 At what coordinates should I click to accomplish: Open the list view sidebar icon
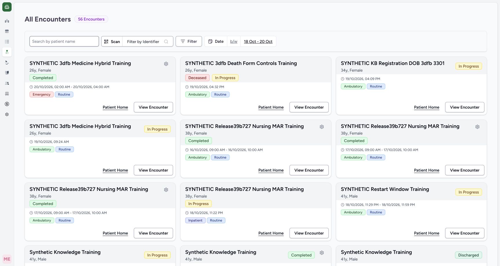(7, 42)
